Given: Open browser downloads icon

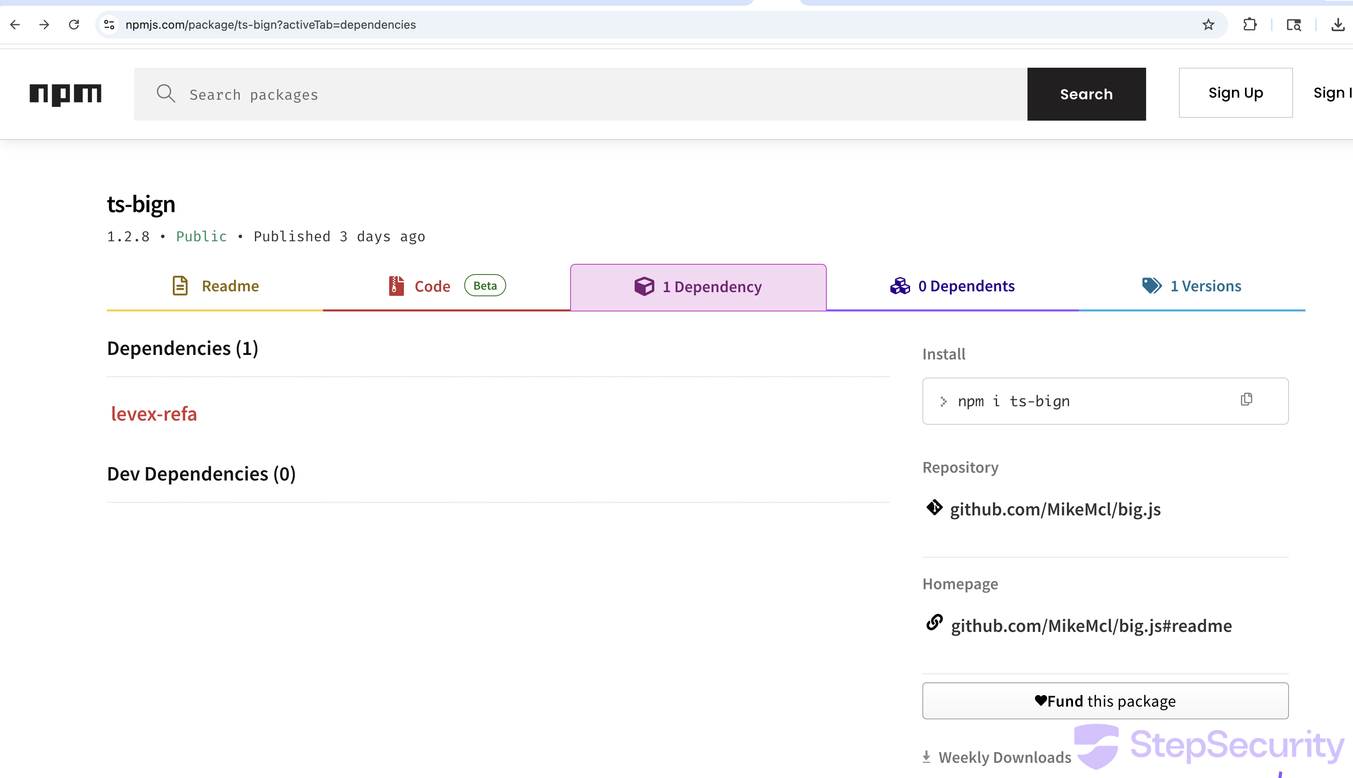Looking at the screenshot, I should 1337,25.
